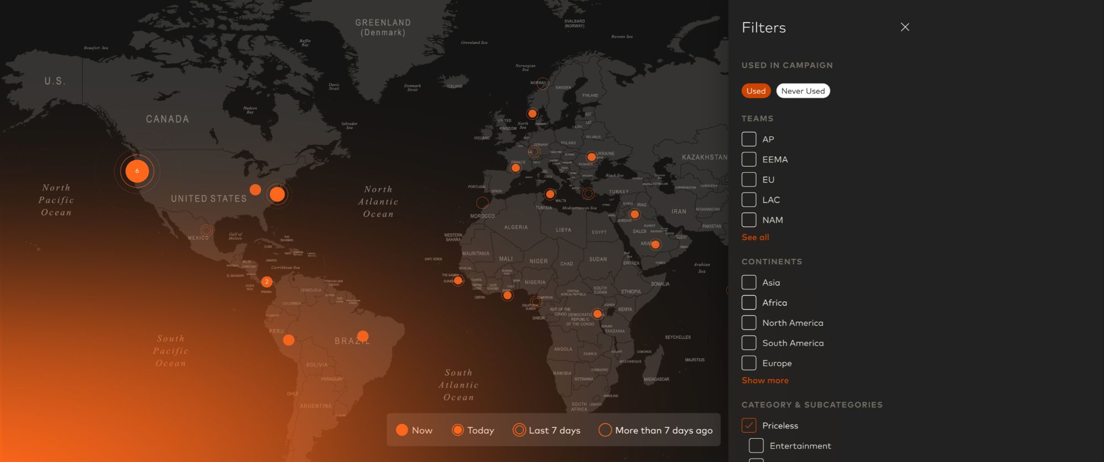Click the map marker near Ukraine
This screenshot has height=462, width=1104.
[x=591, y=157]
